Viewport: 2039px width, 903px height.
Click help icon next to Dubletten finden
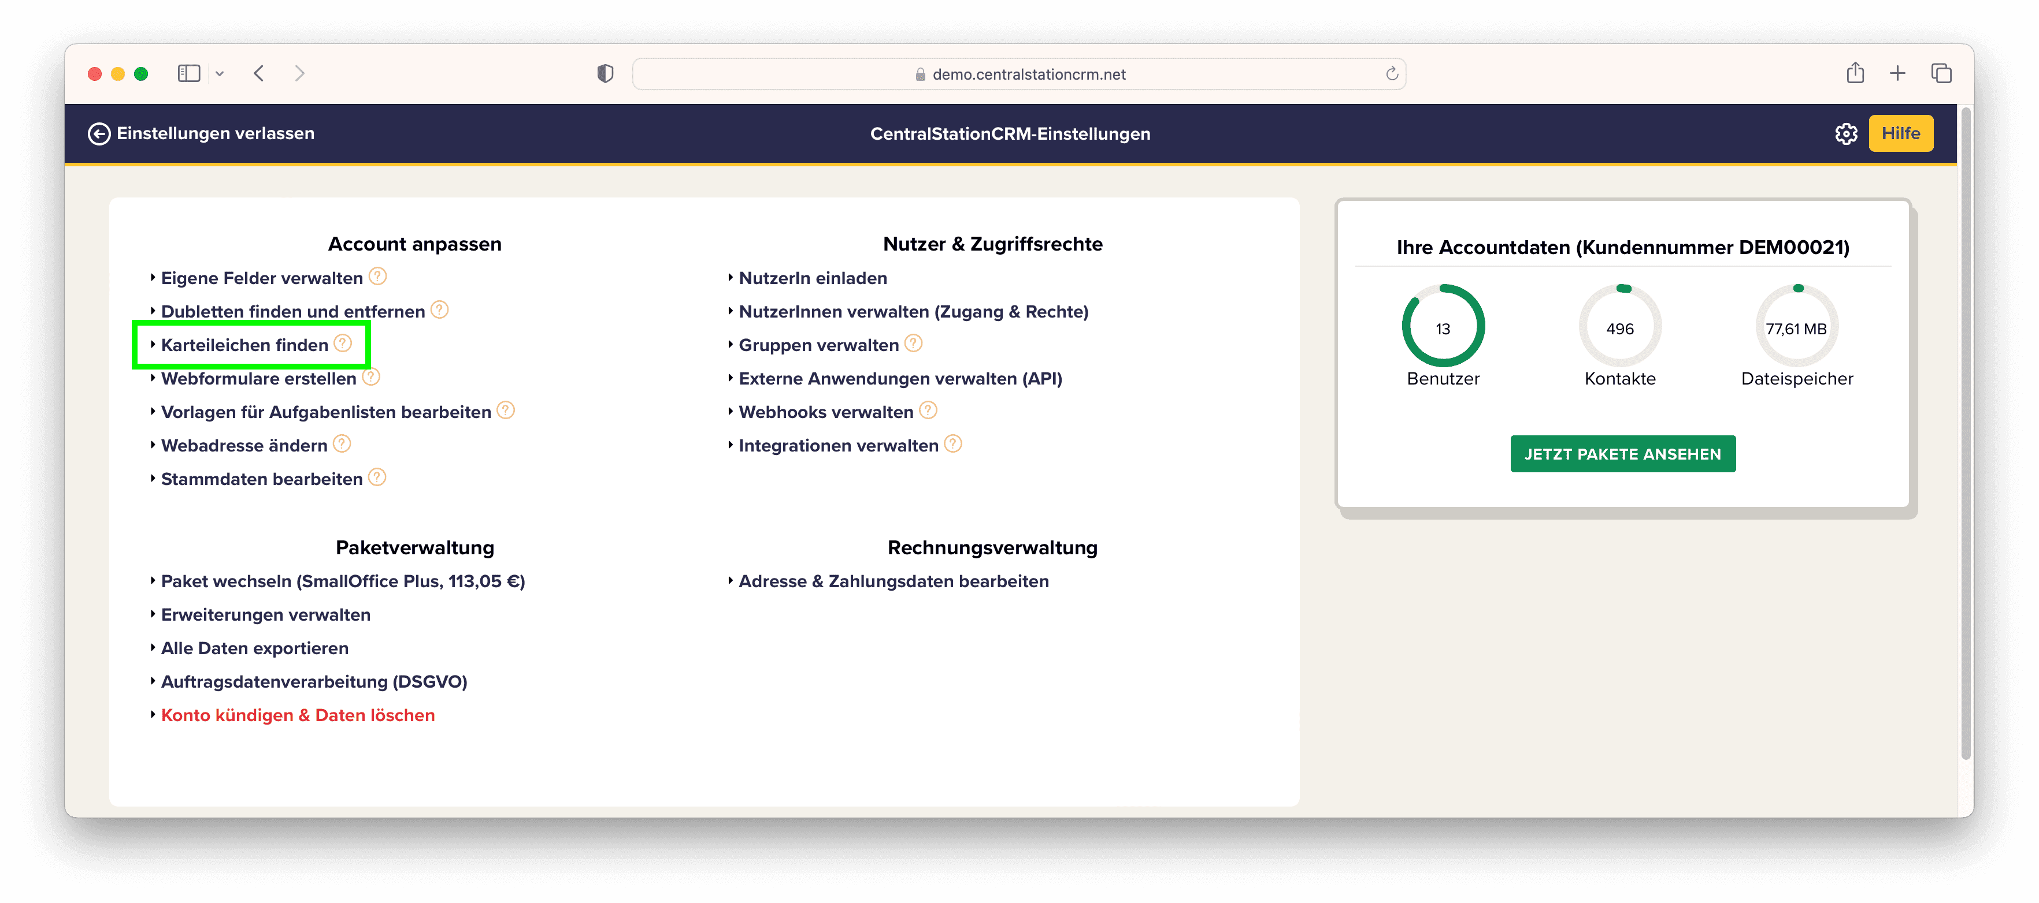pos(439,310)
